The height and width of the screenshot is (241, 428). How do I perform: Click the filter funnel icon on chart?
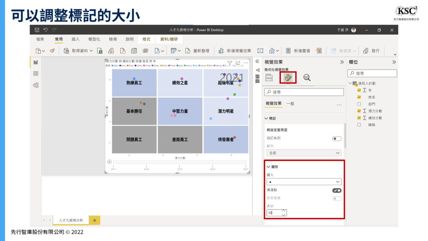click(x=230, y=63)
